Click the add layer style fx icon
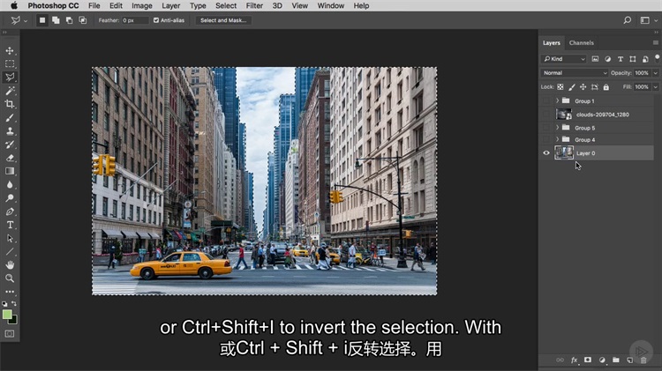662x371 pixels. [574, 360]
